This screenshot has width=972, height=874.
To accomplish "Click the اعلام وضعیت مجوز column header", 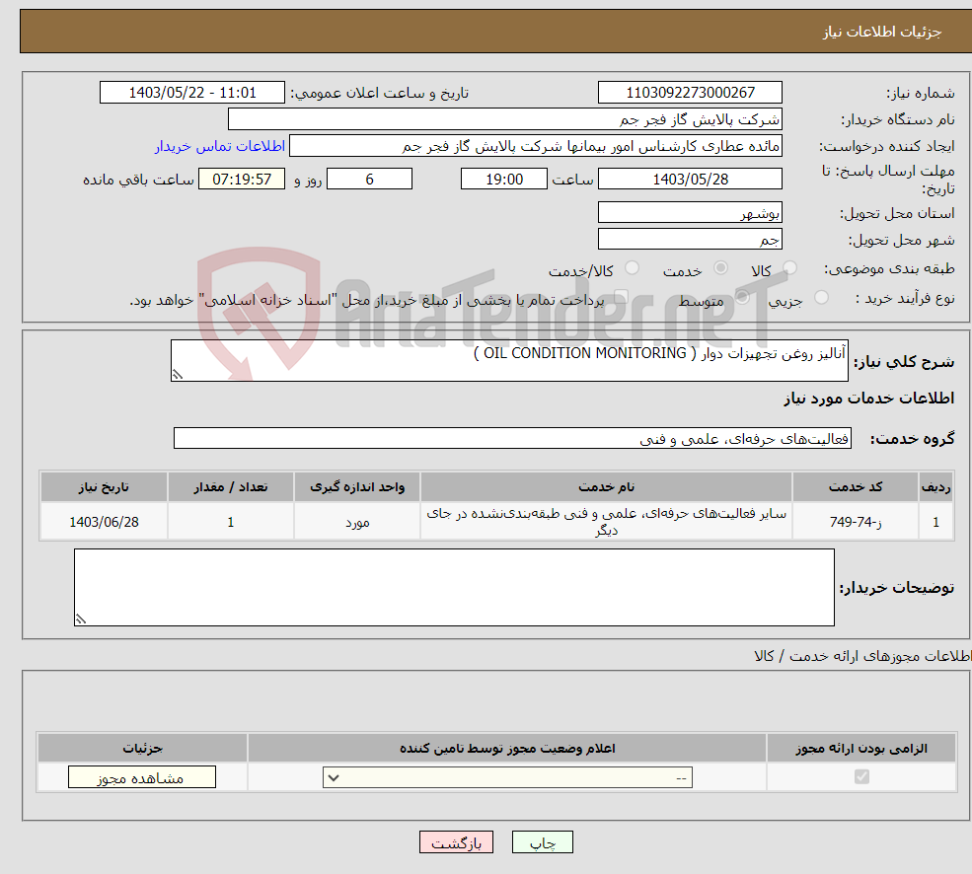I will pos(507,748).
